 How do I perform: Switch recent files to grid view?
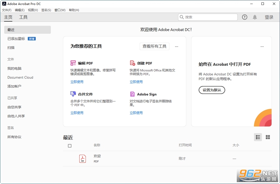[268, 137]
